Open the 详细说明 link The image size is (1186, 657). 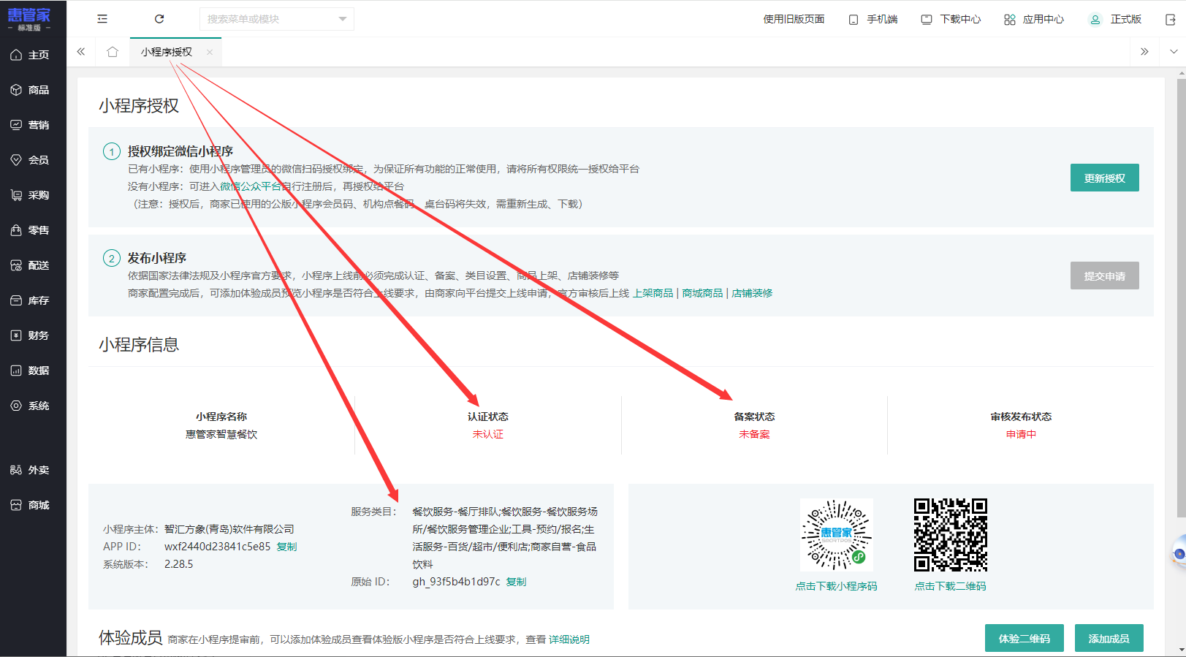(569, 639)
